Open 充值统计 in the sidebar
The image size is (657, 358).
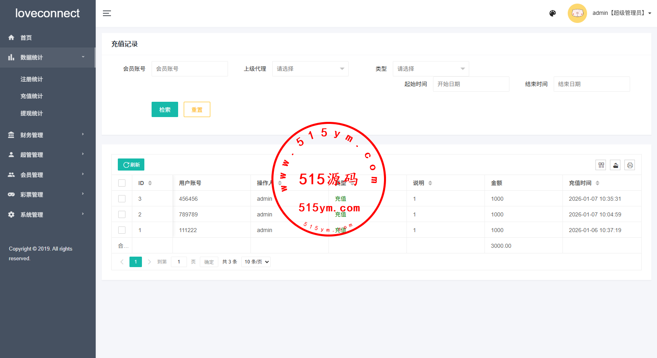point(32,96)
